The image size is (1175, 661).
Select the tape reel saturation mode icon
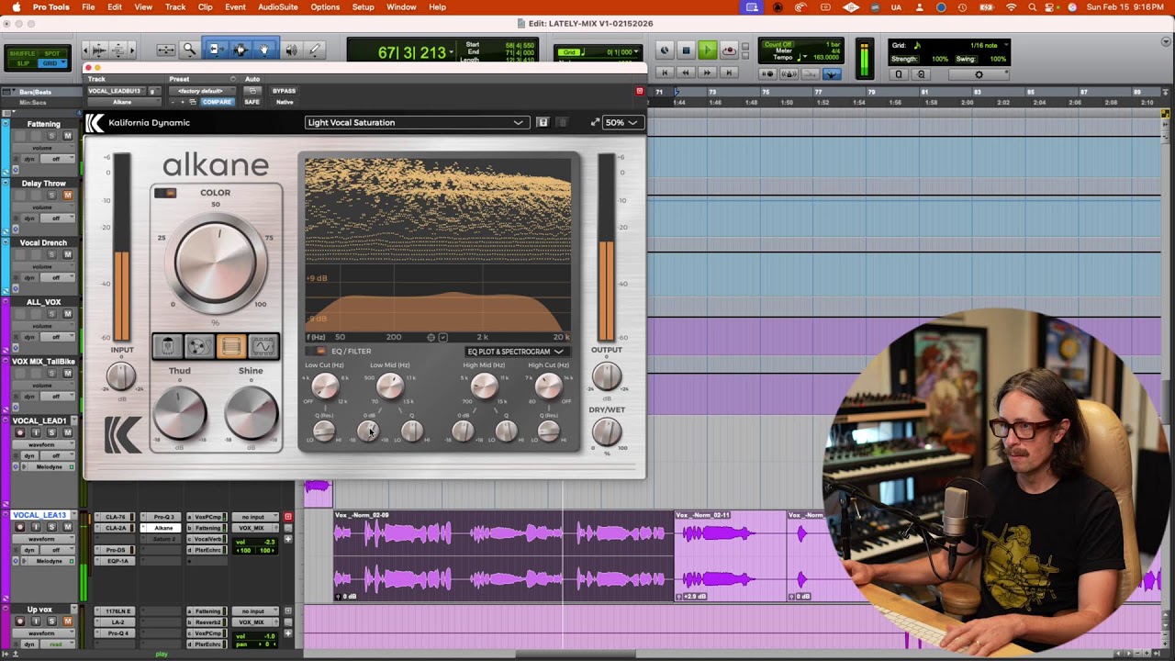click(x=198, y=346)
